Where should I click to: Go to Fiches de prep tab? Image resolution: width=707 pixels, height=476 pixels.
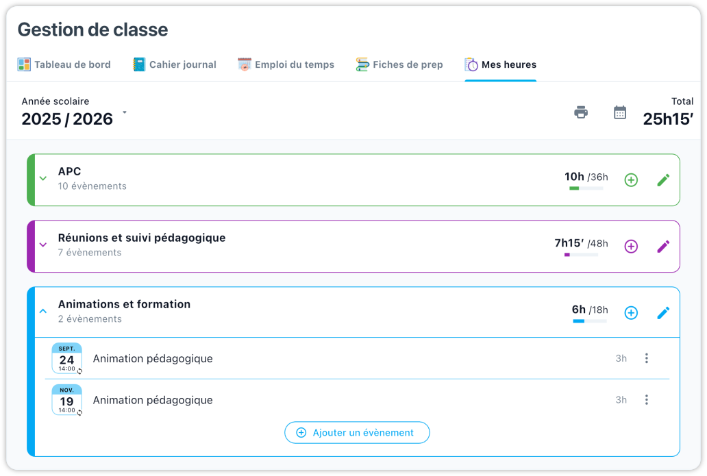click(x=399, y=65)
